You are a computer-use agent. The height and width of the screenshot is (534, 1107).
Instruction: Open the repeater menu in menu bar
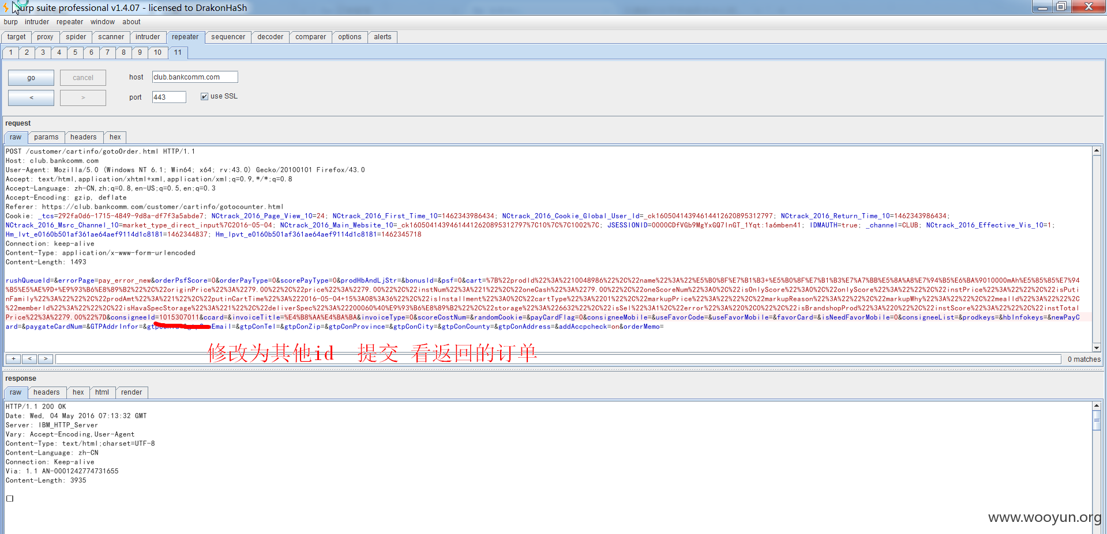pos(70,22)
